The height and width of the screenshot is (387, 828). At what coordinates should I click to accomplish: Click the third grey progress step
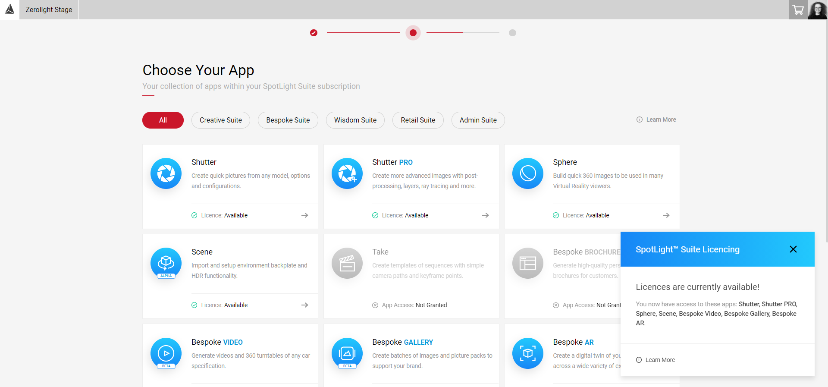coord(512,33)
